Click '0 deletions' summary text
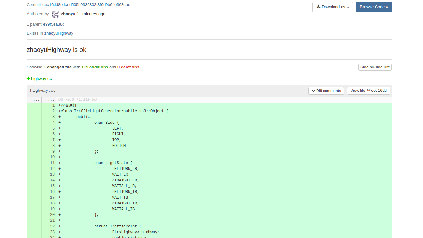Image resolution: width=423 pixels, height=238 pixels. 128,67
